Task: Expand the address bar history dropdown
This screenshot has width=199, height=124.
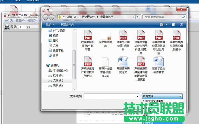Action: click(133, 17)
